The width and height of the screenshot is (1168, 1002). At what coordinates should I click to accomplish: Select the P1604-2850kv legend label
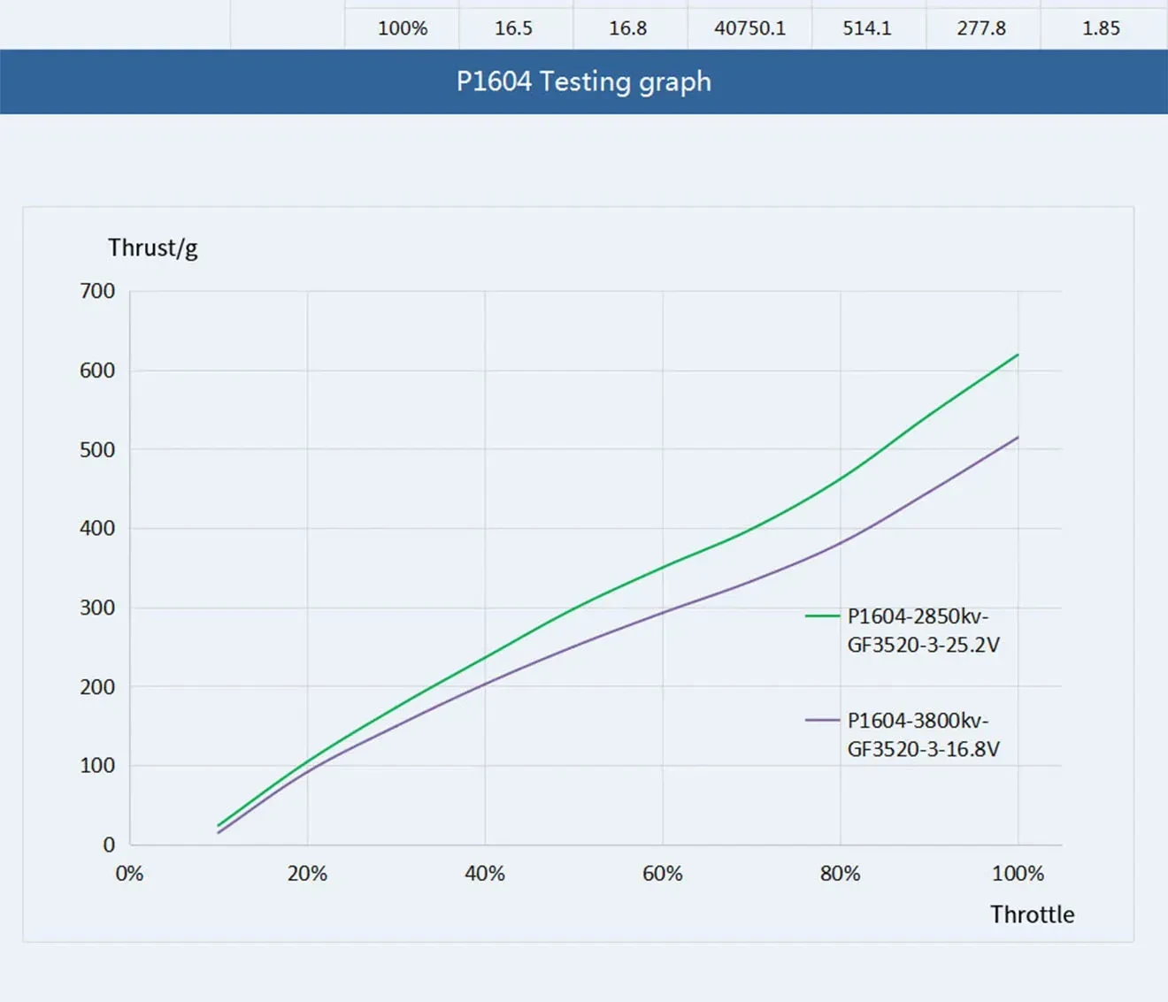922,630
